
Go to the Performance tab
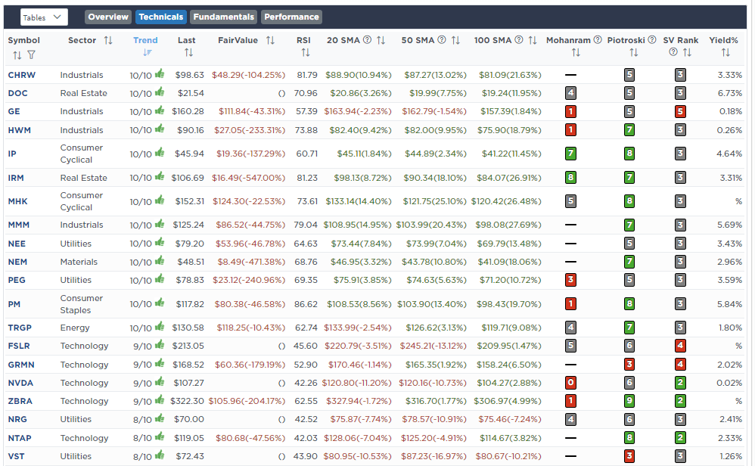coord(291,17)
